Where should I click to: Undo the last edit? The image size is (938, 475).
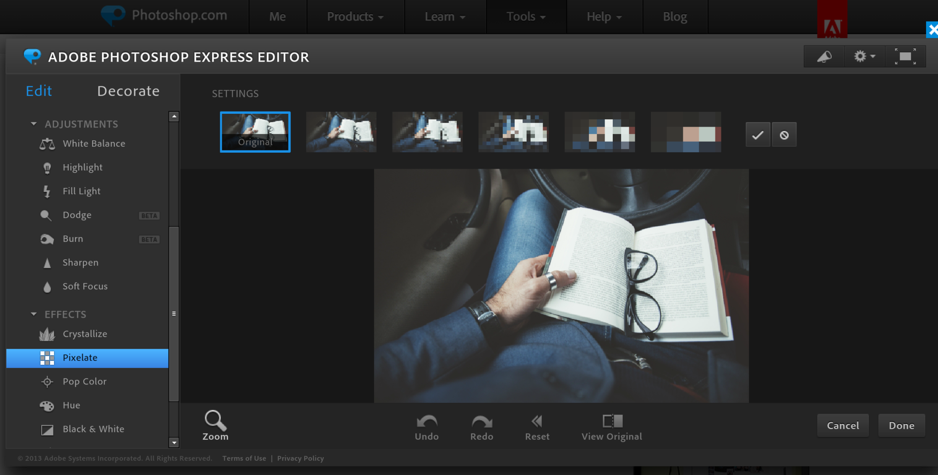(427, 428)
